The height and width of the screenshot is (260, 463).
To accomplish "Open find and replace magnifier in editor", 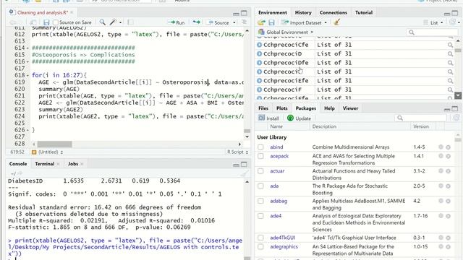I will point(102,22).
